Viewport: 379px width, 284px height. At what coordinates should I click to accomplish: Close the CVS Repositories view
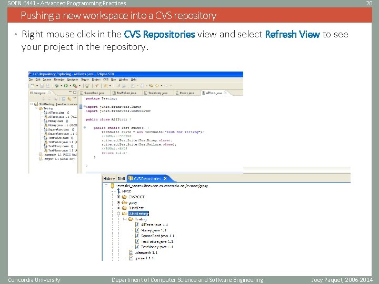(x=165, y=178)
